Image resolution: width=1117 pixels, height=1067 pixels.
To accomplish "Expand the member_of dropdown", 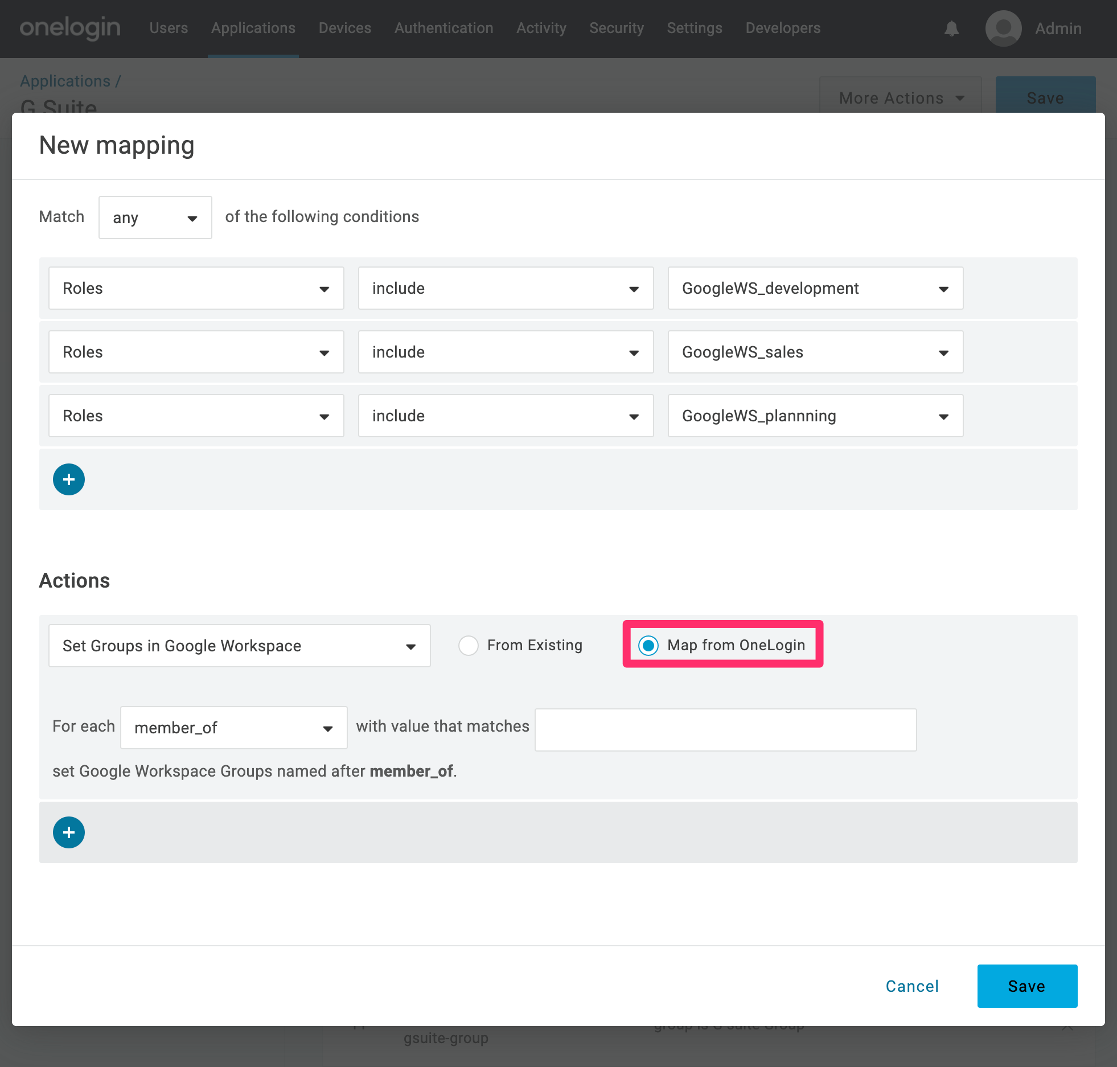I will [234, 728].
